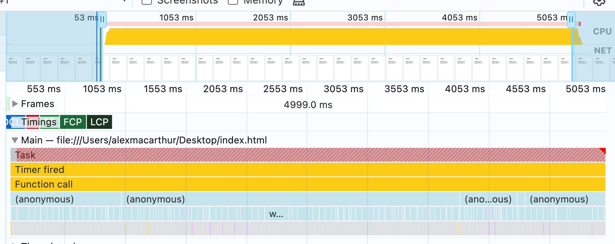The height and width of the screenshot is (244, 615).
Task: Select the light green FP timing marker
Action: pyautogui.click(x=49, y=122)
